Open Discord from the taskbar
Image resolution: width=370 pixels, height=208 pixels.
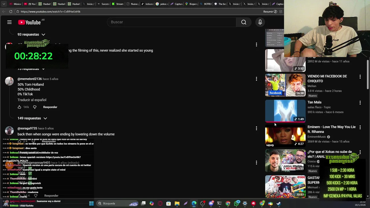point(211,203)
